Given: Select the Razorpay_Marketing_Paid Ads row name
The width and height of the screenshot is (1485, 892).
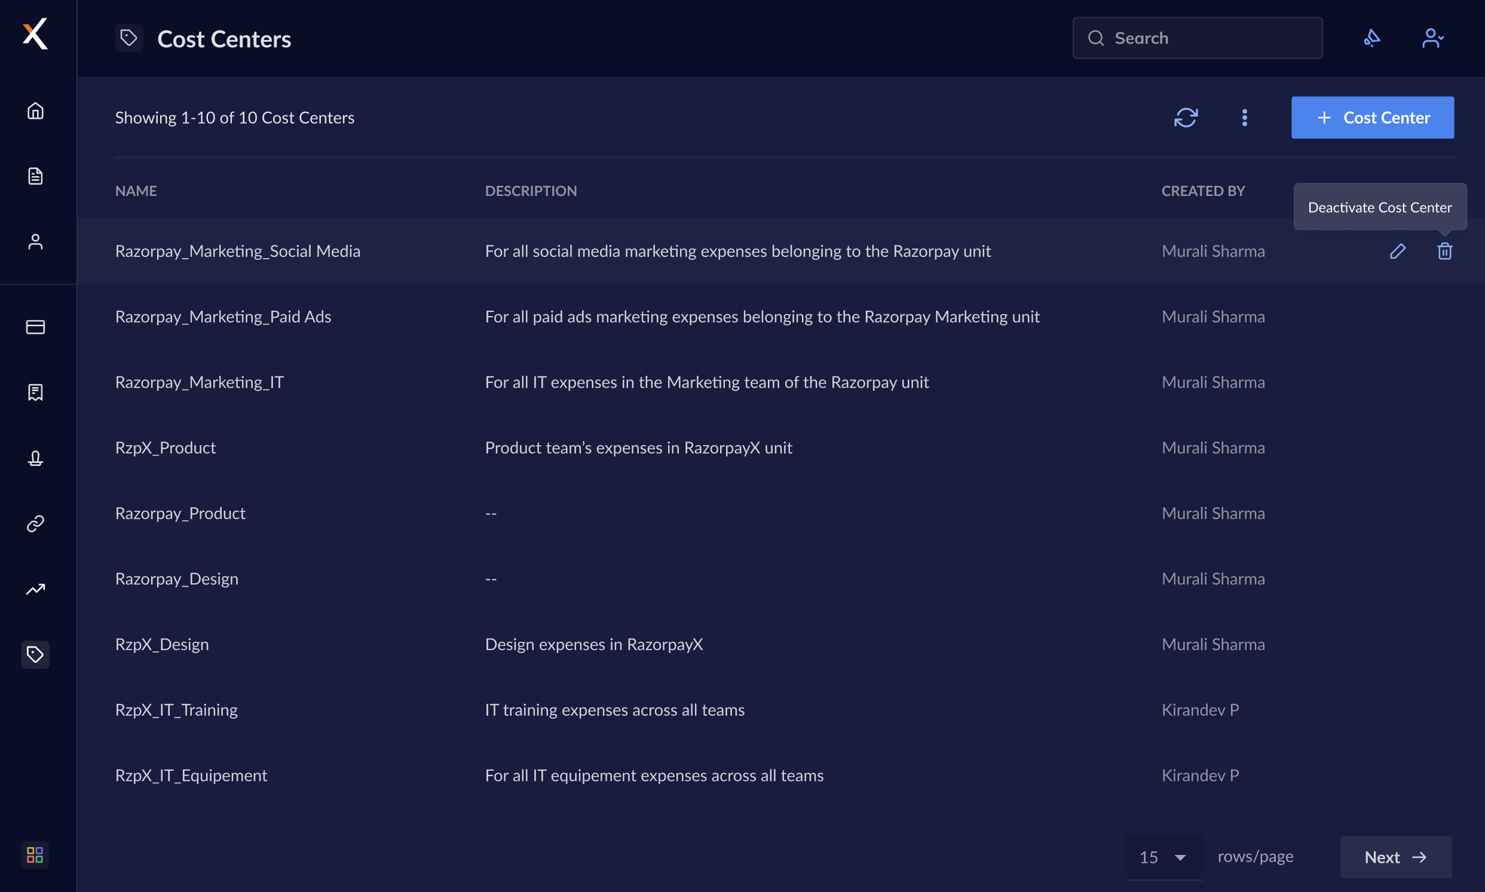Looking at the screenshot, I should tap(223, 317).
